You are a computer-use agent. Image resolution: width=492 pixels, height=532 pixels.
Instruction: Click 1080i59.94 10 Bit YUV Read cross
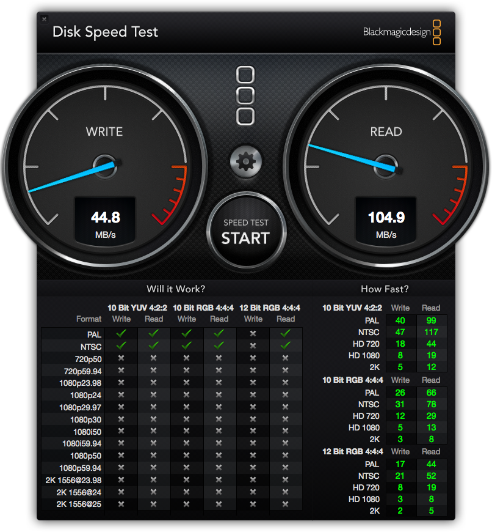(154, 443)
